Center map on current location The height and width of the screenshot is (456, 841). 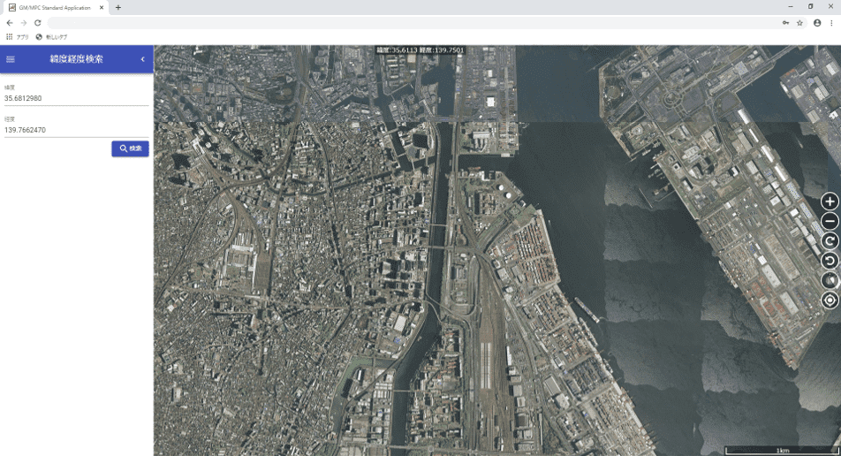[830, 300]
